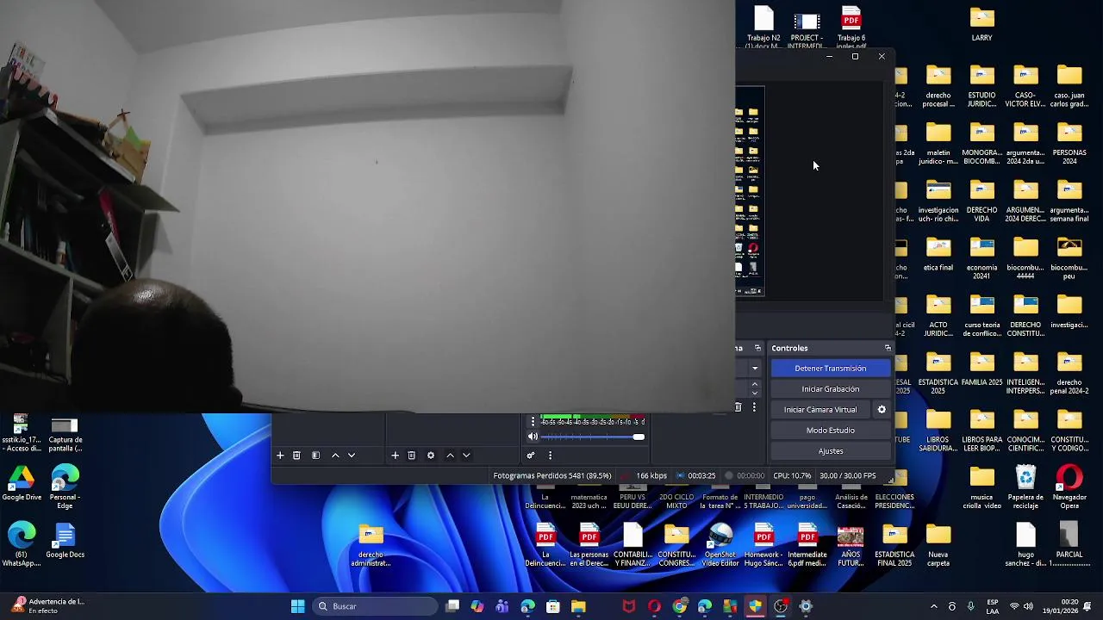Open File Explorer from the taskbar
The image size is (1103, 620).
578,606
